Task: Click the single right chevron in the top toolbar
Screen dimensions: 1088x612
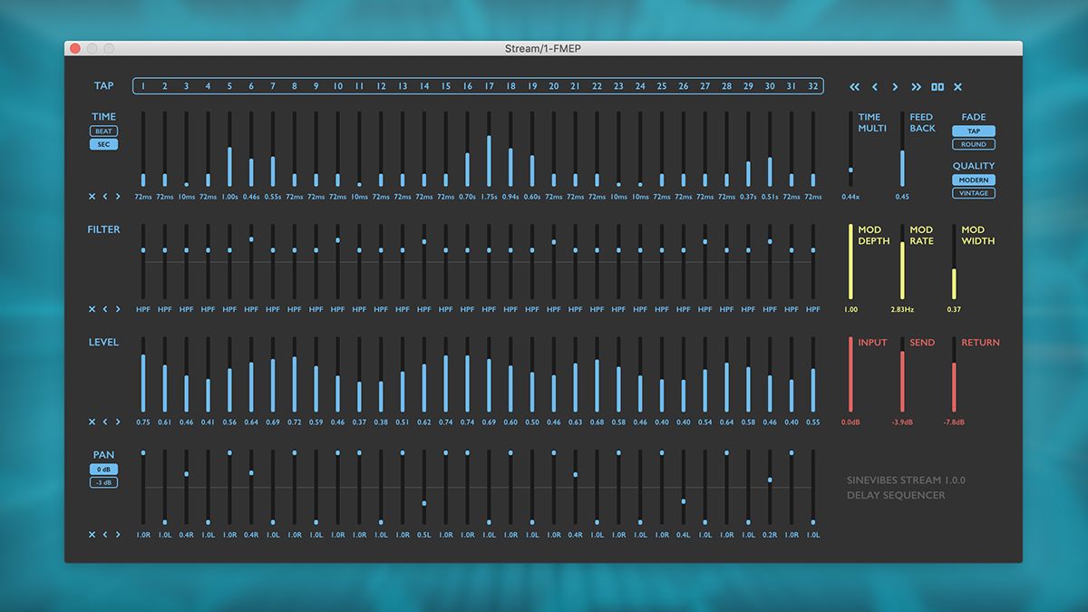Action: [895, 87]
